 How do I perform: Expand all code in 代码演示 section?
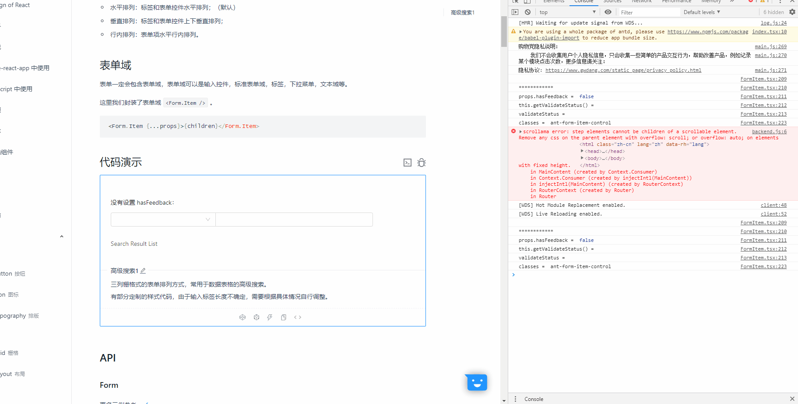(x=408, y=163)
